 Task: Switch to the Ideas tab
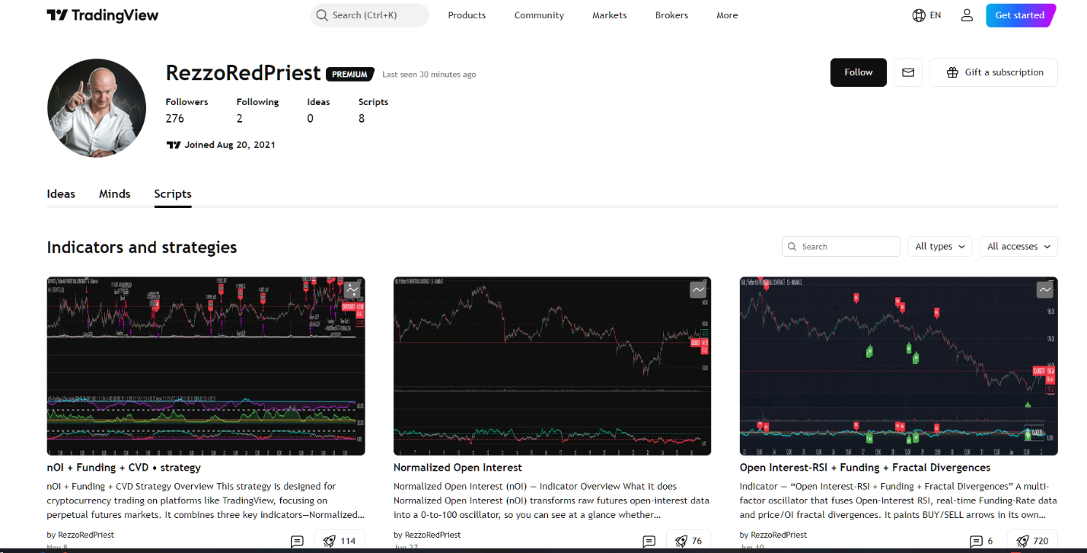click(x=61, y=194)
